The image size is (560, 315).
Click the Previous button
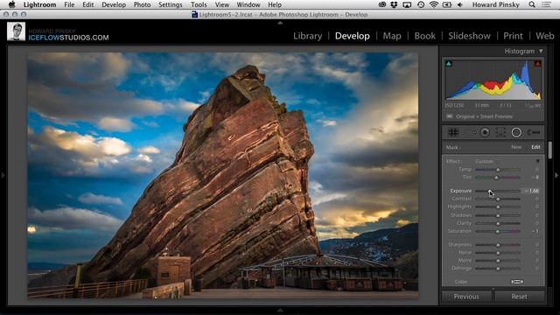click(466, 297)
